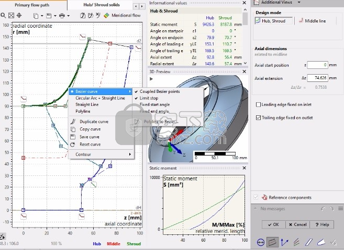This screenshot has width=344, height=250.
Task: Open the Additional Views dropdown
Action: pos(299,2)
